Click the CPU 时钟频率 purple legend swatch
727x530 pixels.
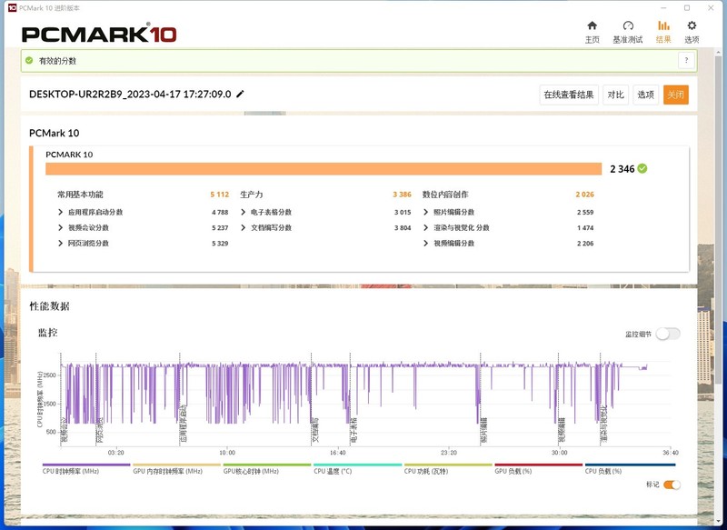(86, 465)
